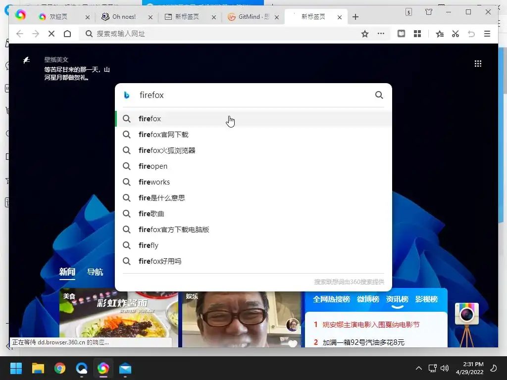Open Mail app from taskbar
The image size is (507, 380).
tap(125, 368)
